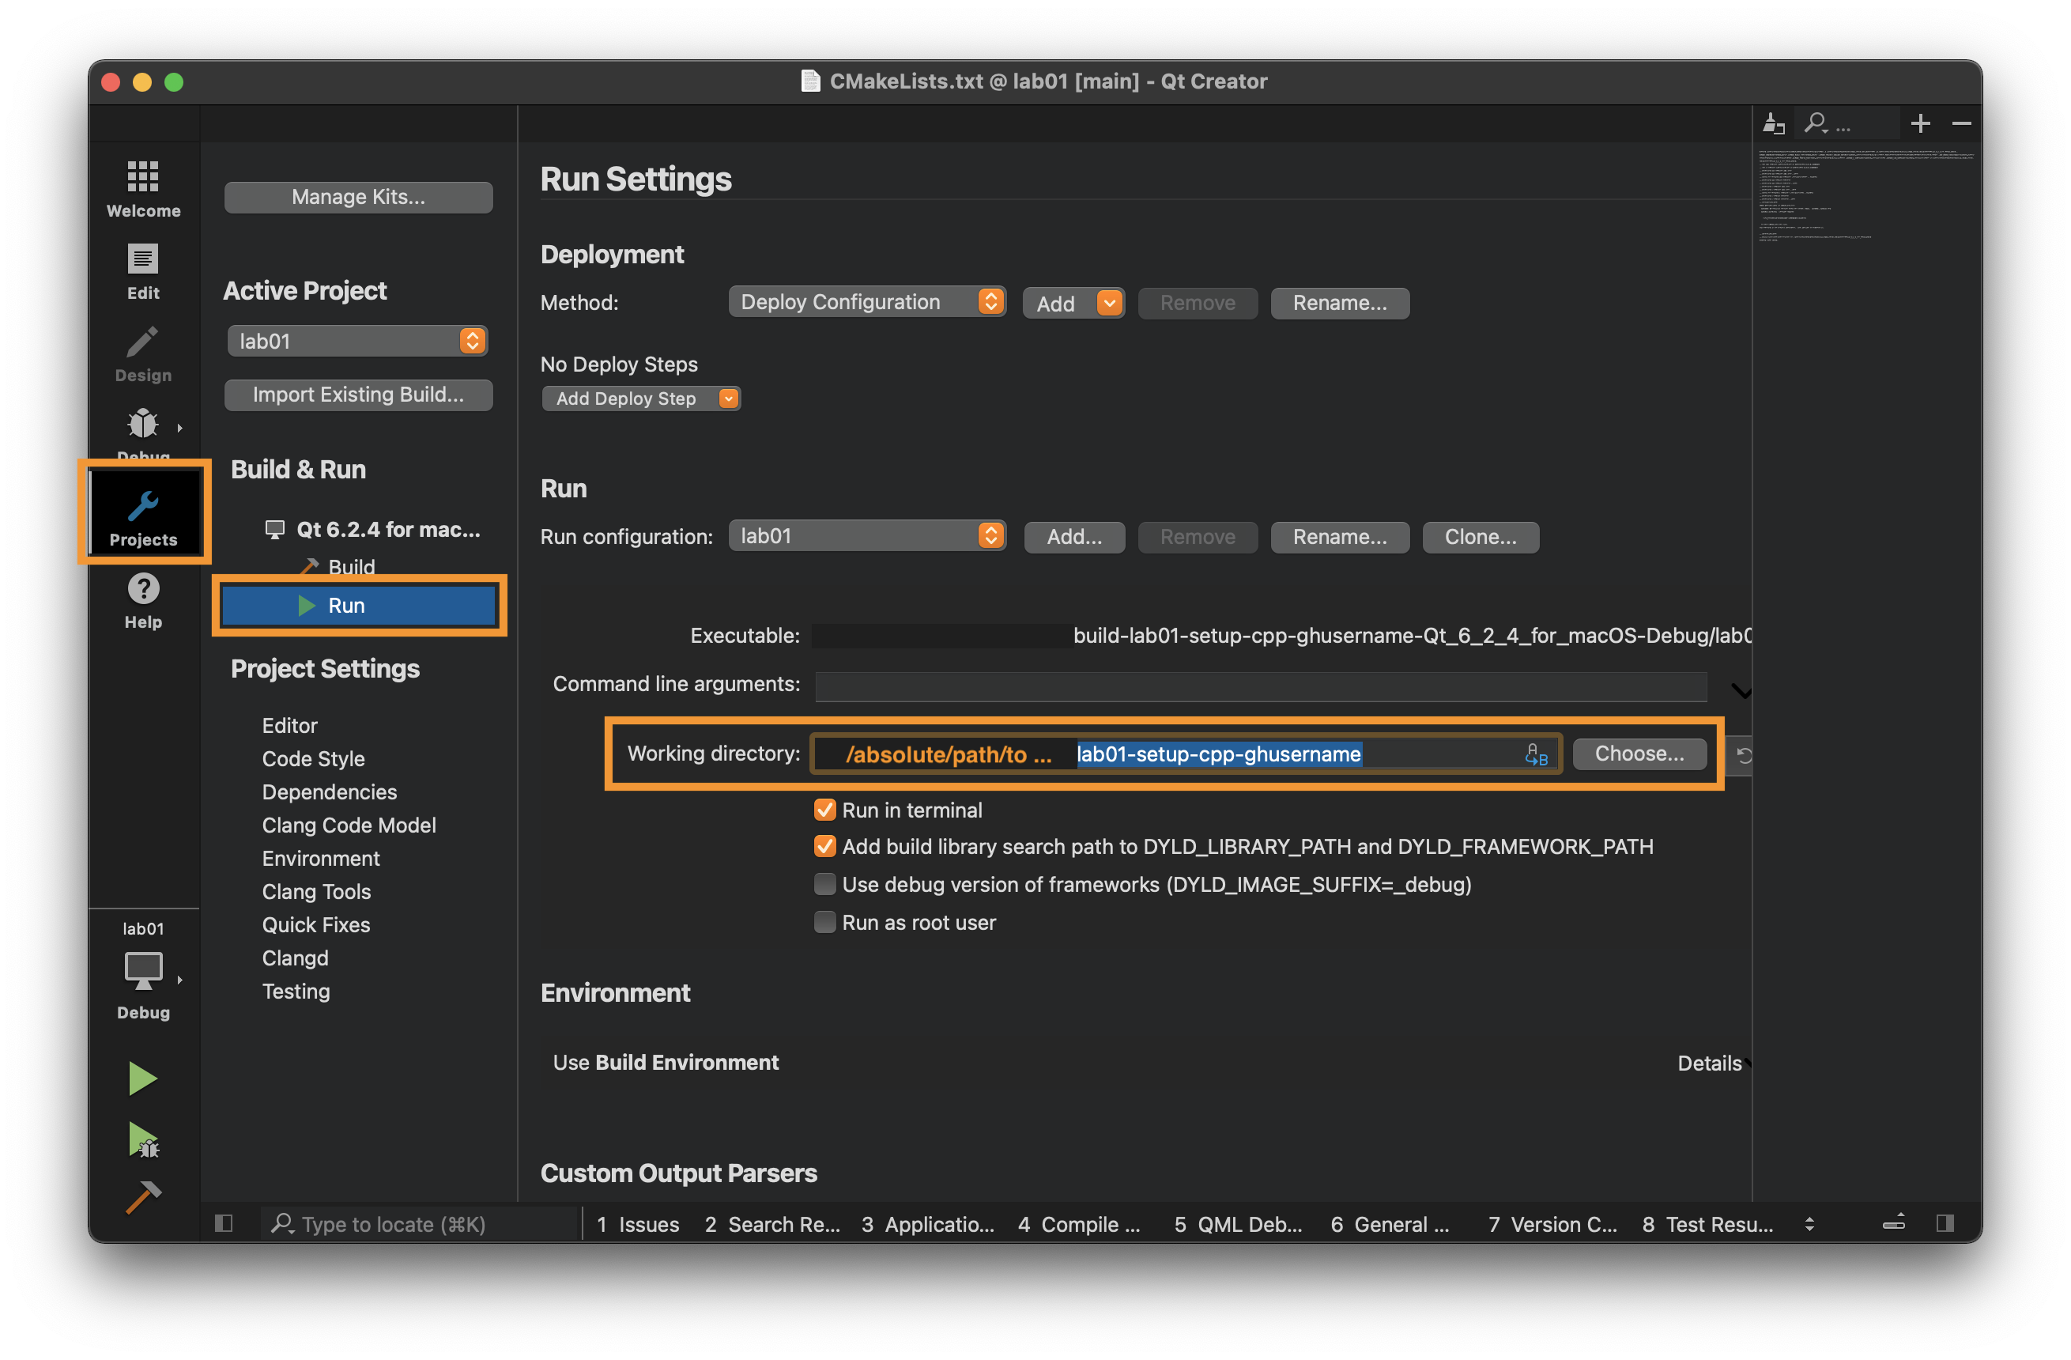Click Choose... working directory button

click(x=1639, y=754)
